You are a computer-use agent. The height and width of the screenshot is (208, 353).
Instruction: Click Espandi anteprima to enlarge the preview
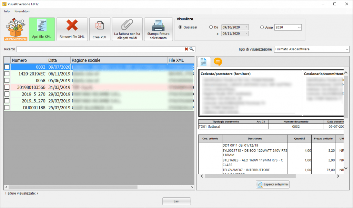pos(272,184)
